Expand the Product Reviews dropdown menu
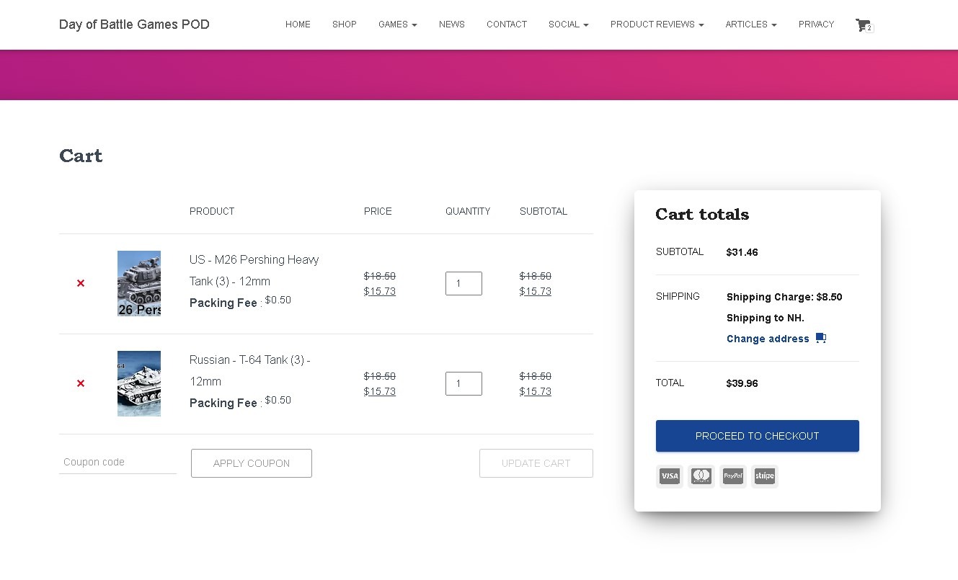This screenshot has height=580, width=958. pos(657,24)
